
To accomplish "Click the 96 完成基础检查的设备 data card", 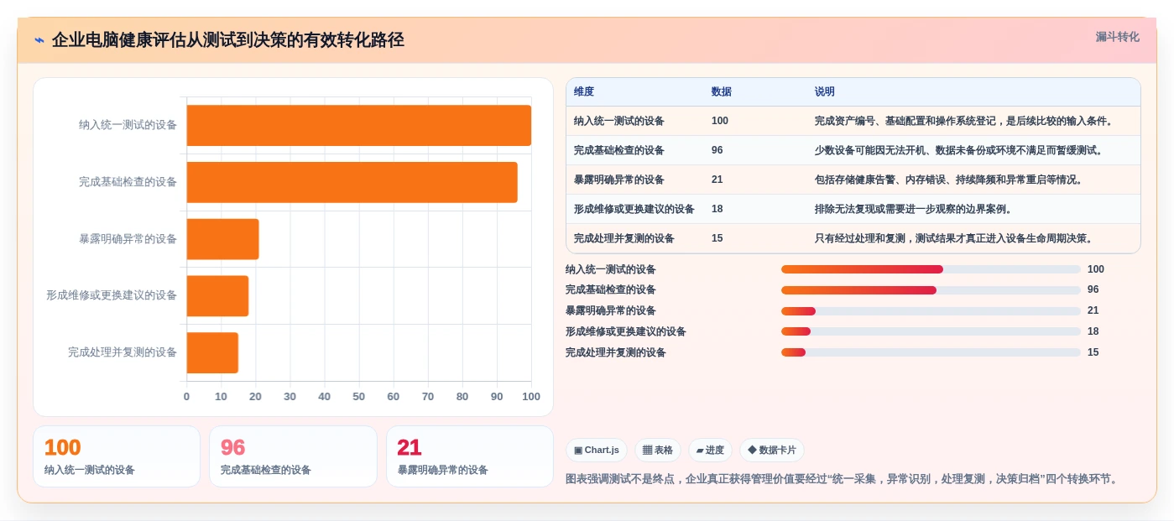I will point(293,456).
